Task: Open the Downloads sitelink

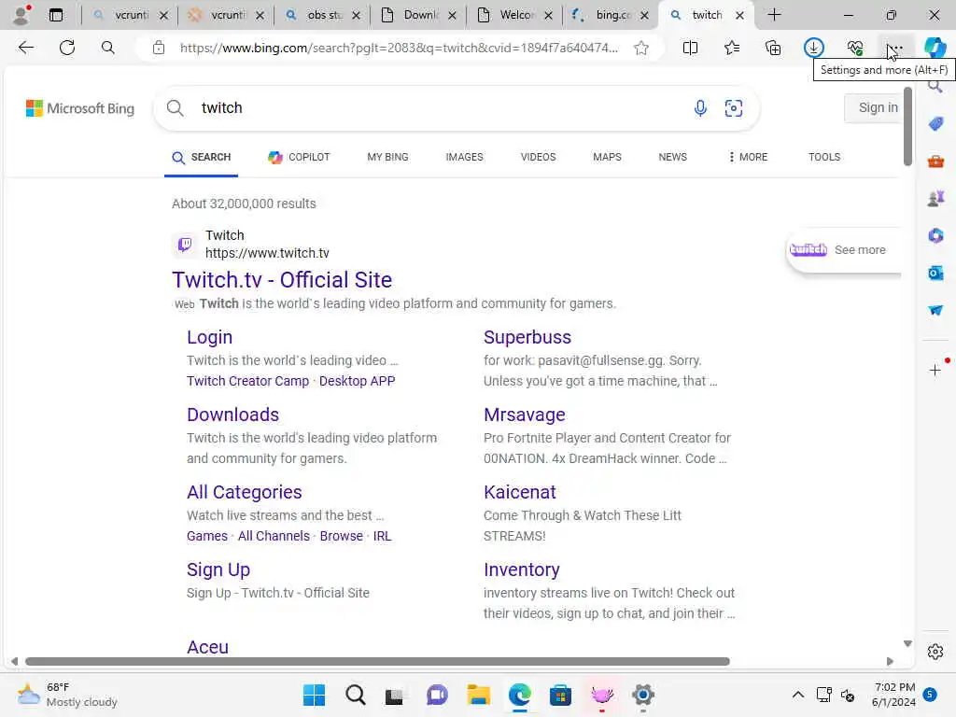Action: tap(232, 415)
